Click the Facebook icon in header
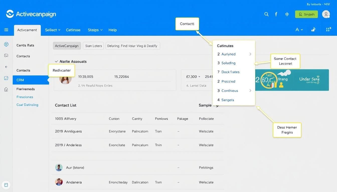Screen dimensions: 337x192 pyautogui.click(x=276, y=14)
